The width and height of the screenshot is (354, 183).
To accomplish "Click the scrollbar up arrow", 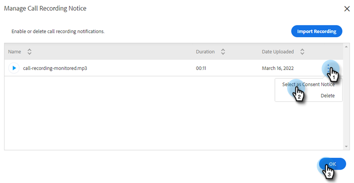I will (346, 47).
